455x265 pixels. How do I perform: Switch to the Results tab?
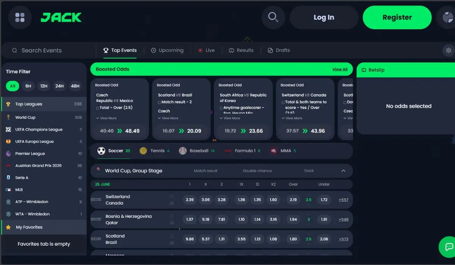tap(241, 50)
